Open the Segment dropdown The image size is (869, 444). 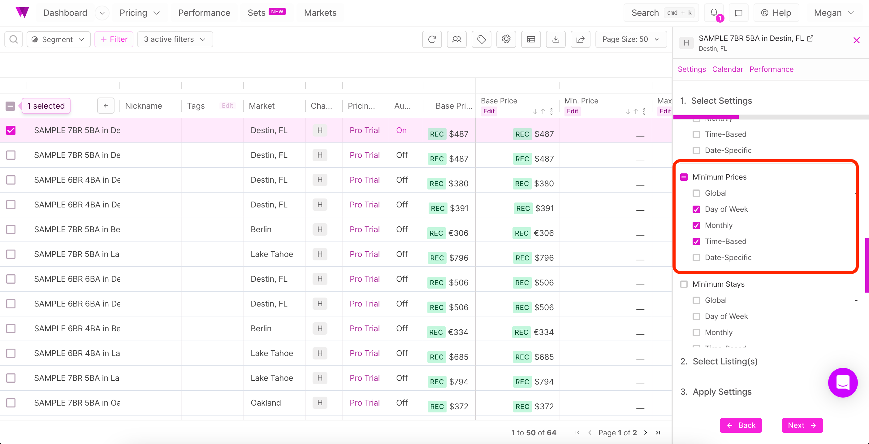(58, 39)
